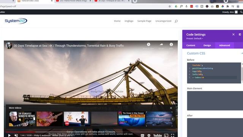Screen dimensions: 243x137
Task: Open the video on YouTube via the logo
Action: click(x=158, y=135)
